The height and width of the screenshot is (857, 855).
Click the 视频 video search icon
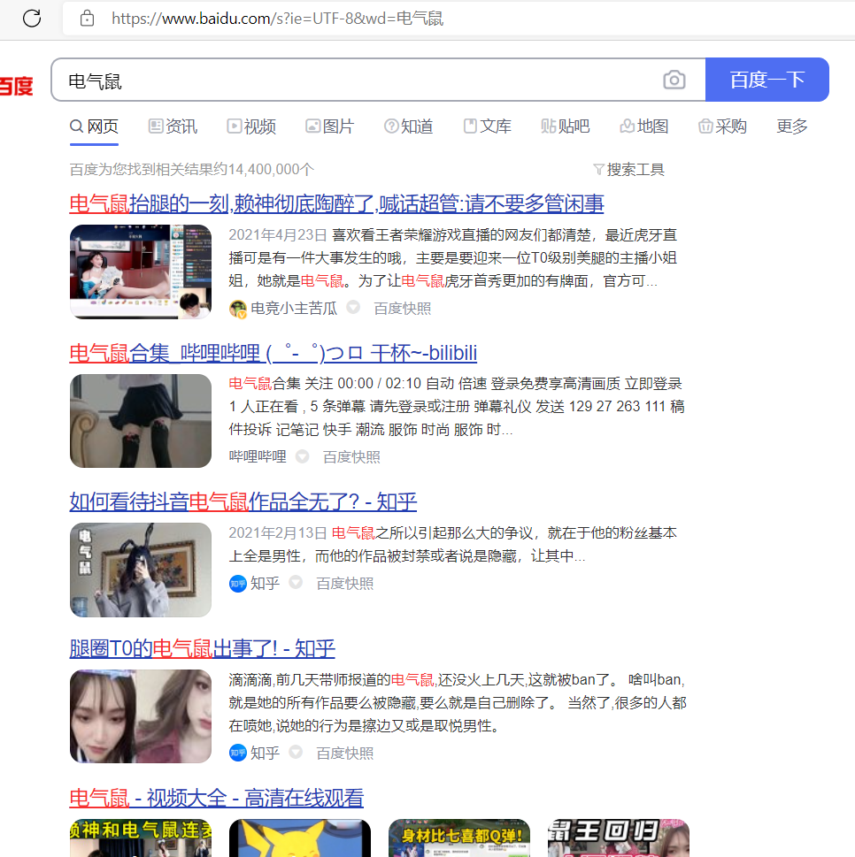232,126
